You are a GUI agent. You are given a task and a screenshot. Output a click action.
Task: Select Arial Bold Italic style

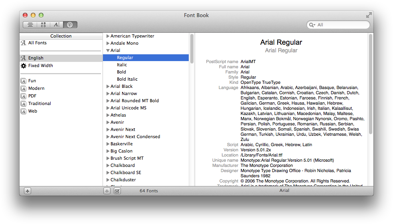[x=127, y=79]
